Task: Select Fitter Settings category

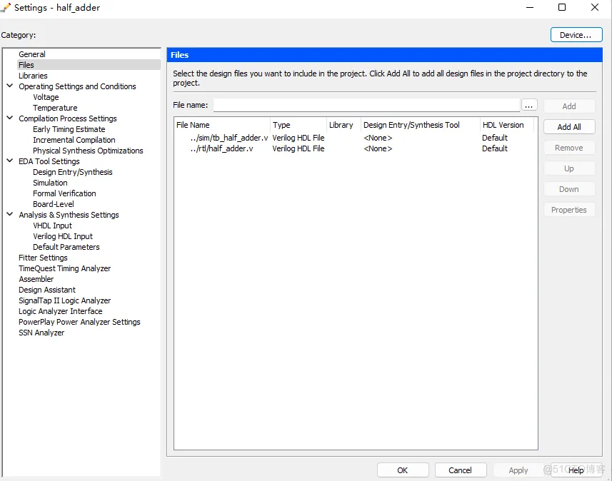Action: coord(43,258)
